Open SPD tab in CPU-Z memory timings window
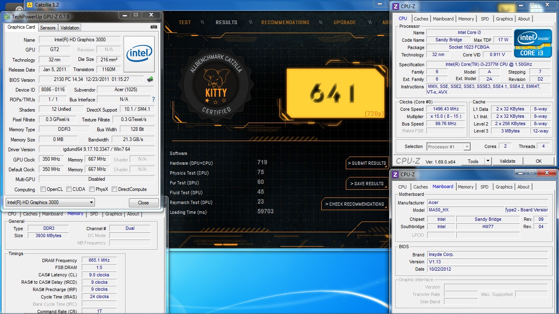This screenshot has width=559, height=314. [x=94, y=214]
